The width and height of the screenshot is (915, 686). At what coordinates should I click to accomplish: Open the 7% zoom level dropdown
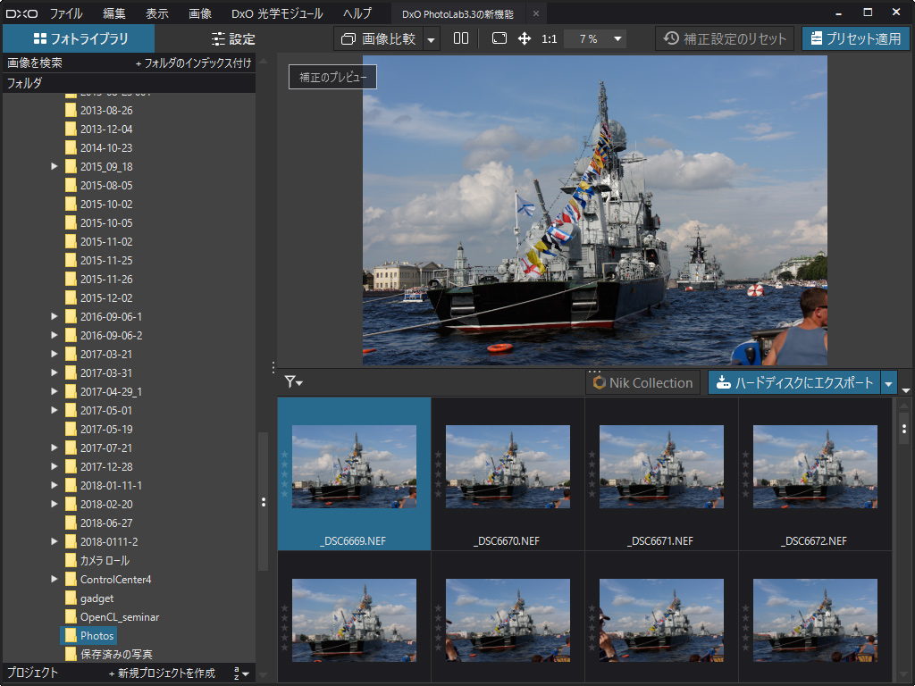pos(596,39)
